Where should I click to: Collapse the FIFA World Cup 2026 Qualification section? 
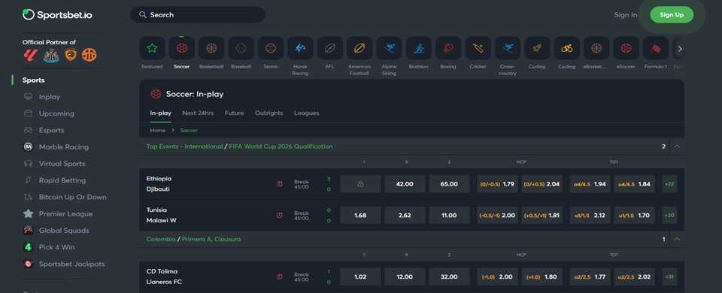(677, 146)
